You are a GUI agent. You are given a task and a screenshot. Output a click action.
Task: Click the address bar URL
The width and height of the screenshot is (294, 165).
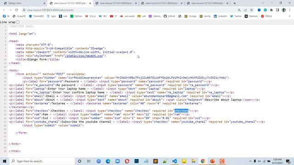coord(50,10)
